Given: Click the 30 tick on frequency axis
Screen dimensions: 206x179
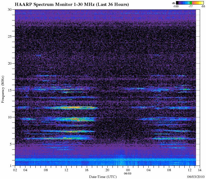Looking at the screenshot, I should tap(9, 10).
